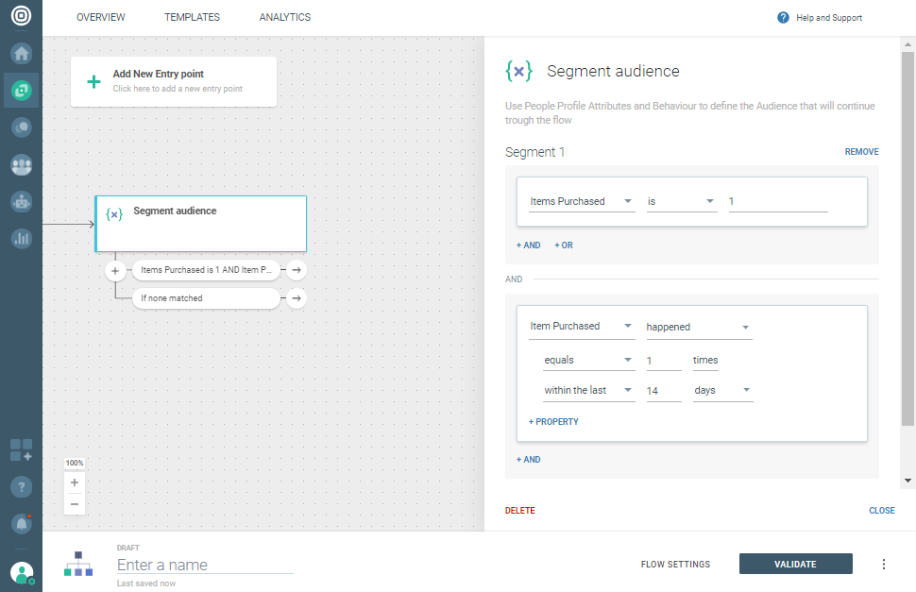Open the Home section from the sidebar

pyautogui.click(x=21, y=54)
